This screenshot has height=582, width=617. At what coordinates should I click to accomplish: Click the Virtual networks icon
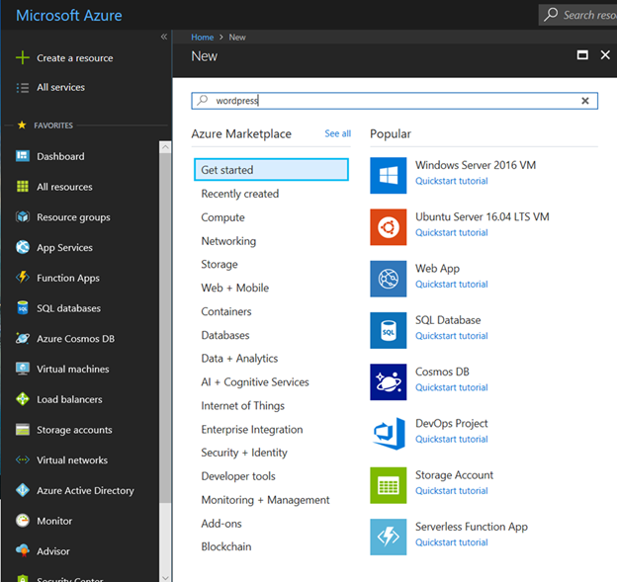pyautogui.click(x=23, y=459)
